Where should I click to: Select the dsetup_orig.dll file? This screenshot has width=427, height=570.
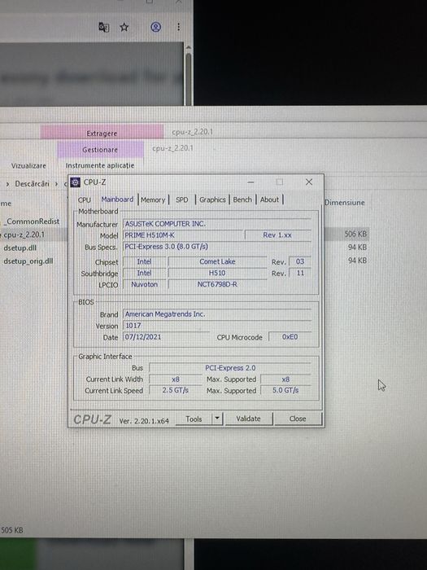28,261
